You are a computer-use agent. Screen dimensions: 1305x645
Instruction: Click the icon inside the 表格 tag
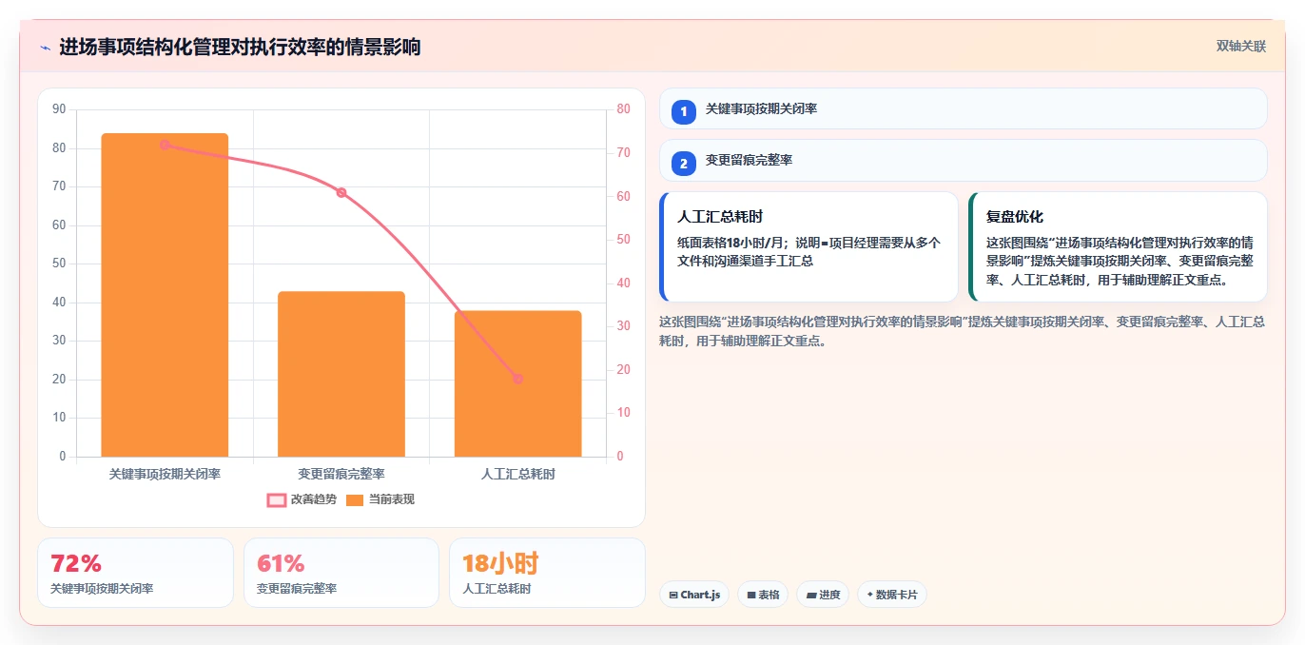pos(751,595)
